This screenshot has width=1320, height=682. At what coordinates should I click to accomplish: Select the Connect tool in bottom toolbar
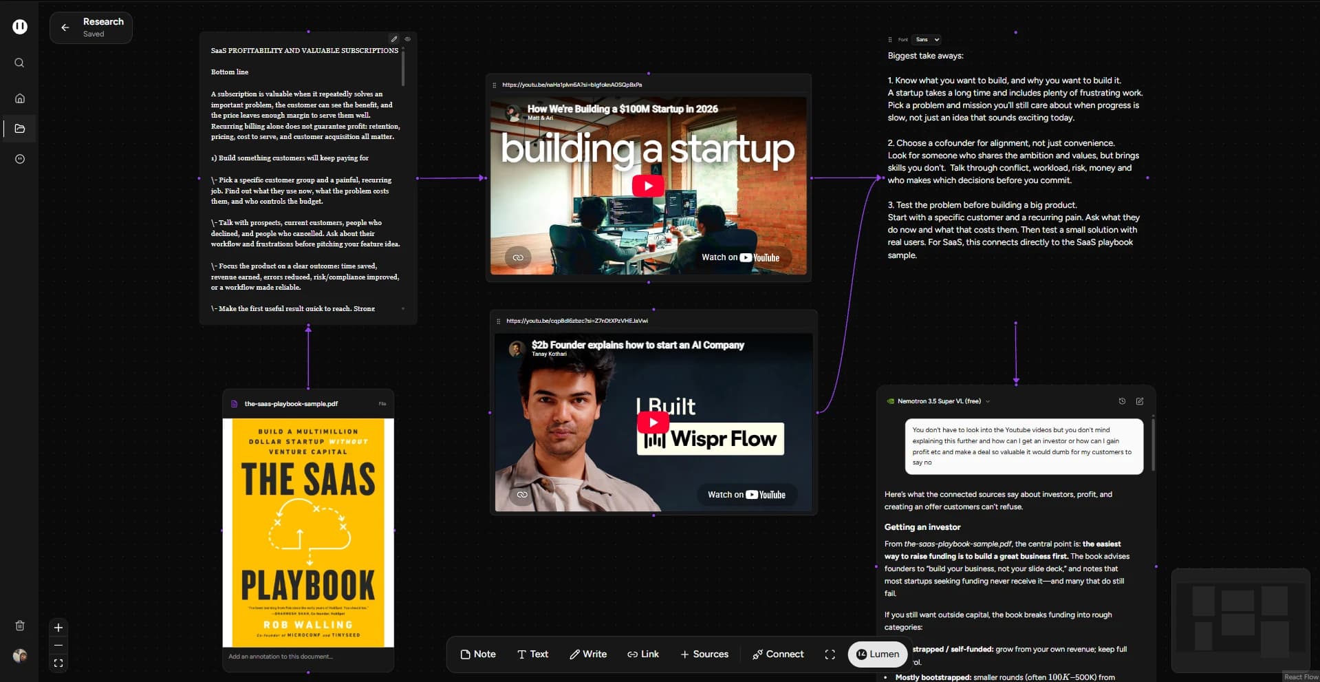[778, 654]
